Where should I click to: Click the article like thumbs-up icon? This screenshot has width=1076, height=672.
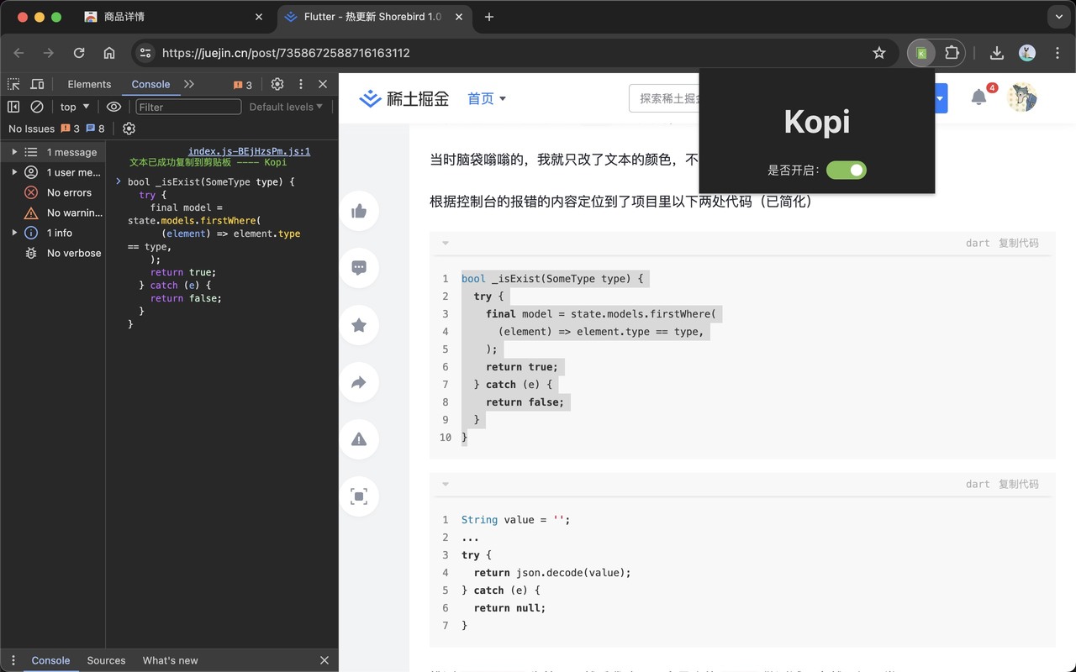(x=359, y=211)
